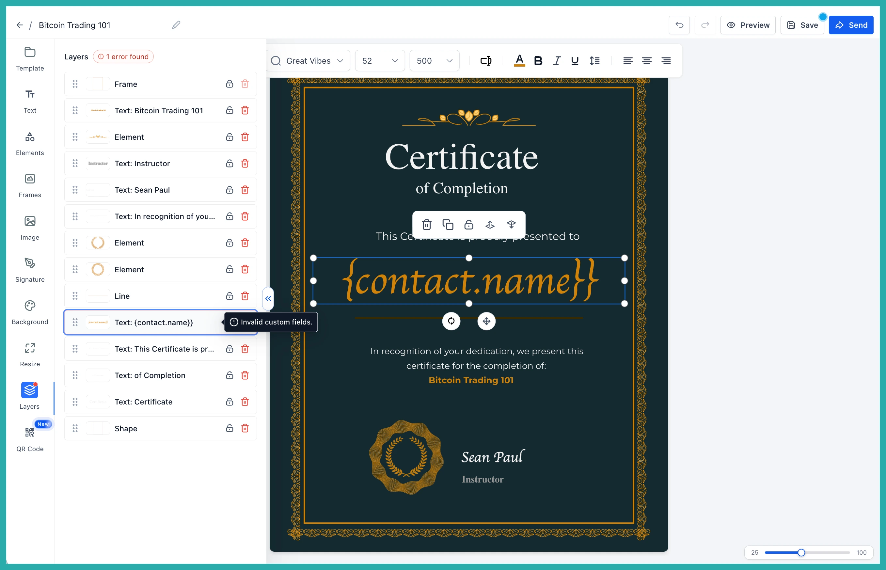Image resolution: width=886 pixels, height=570 pixels.
Task: Open the font weight 500 dropdown
Action: [x=434, y=61]
